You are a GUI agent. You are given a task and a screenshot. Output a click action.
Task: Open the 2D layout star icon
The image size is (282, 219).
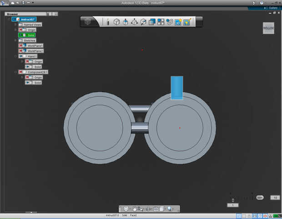click(x=178, y=22)
